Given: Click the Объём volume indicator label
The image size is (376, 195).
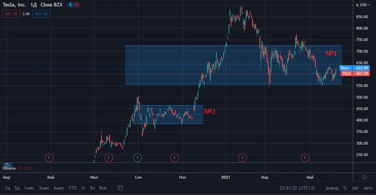Looking at the screenshot, I should (x=9, y=168).
